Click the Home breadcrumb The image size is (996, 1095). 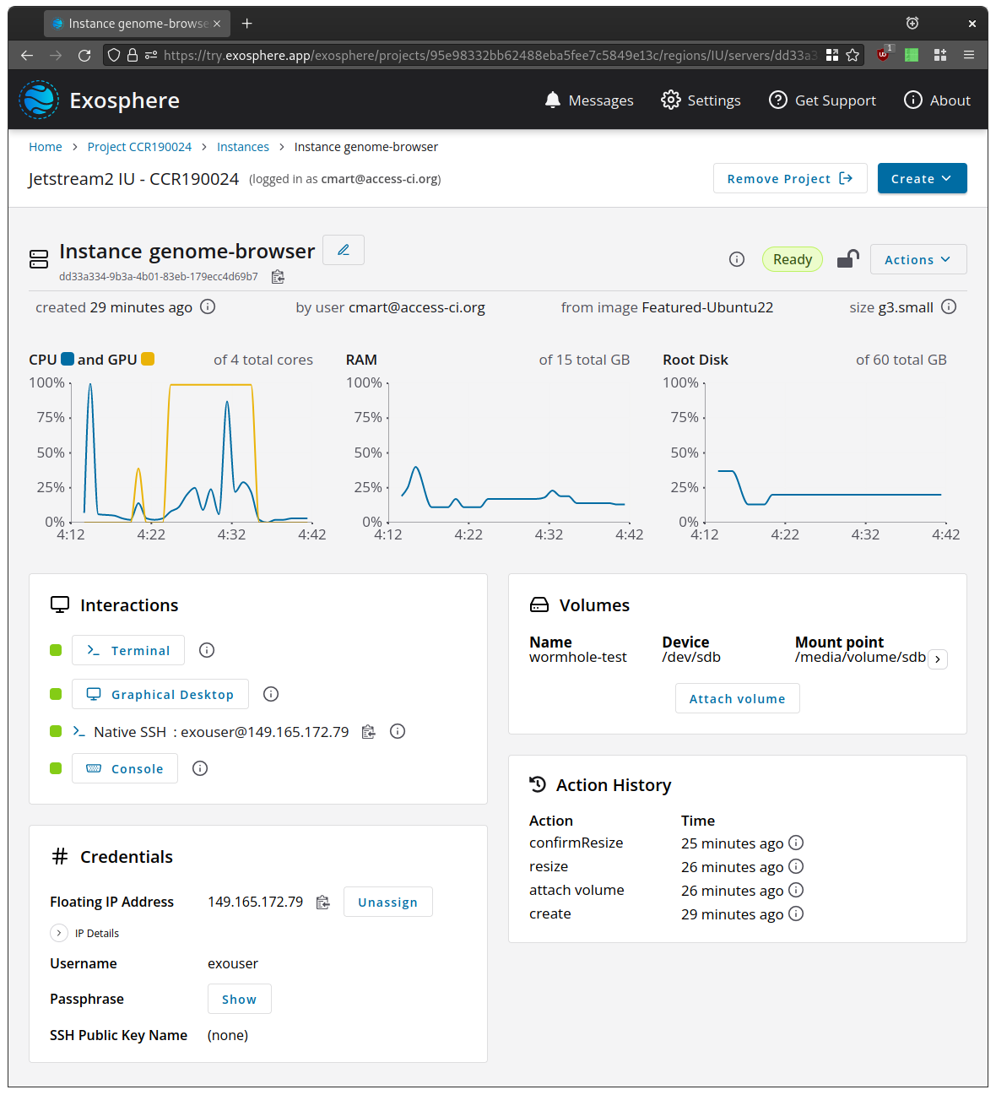click(46, 147)
